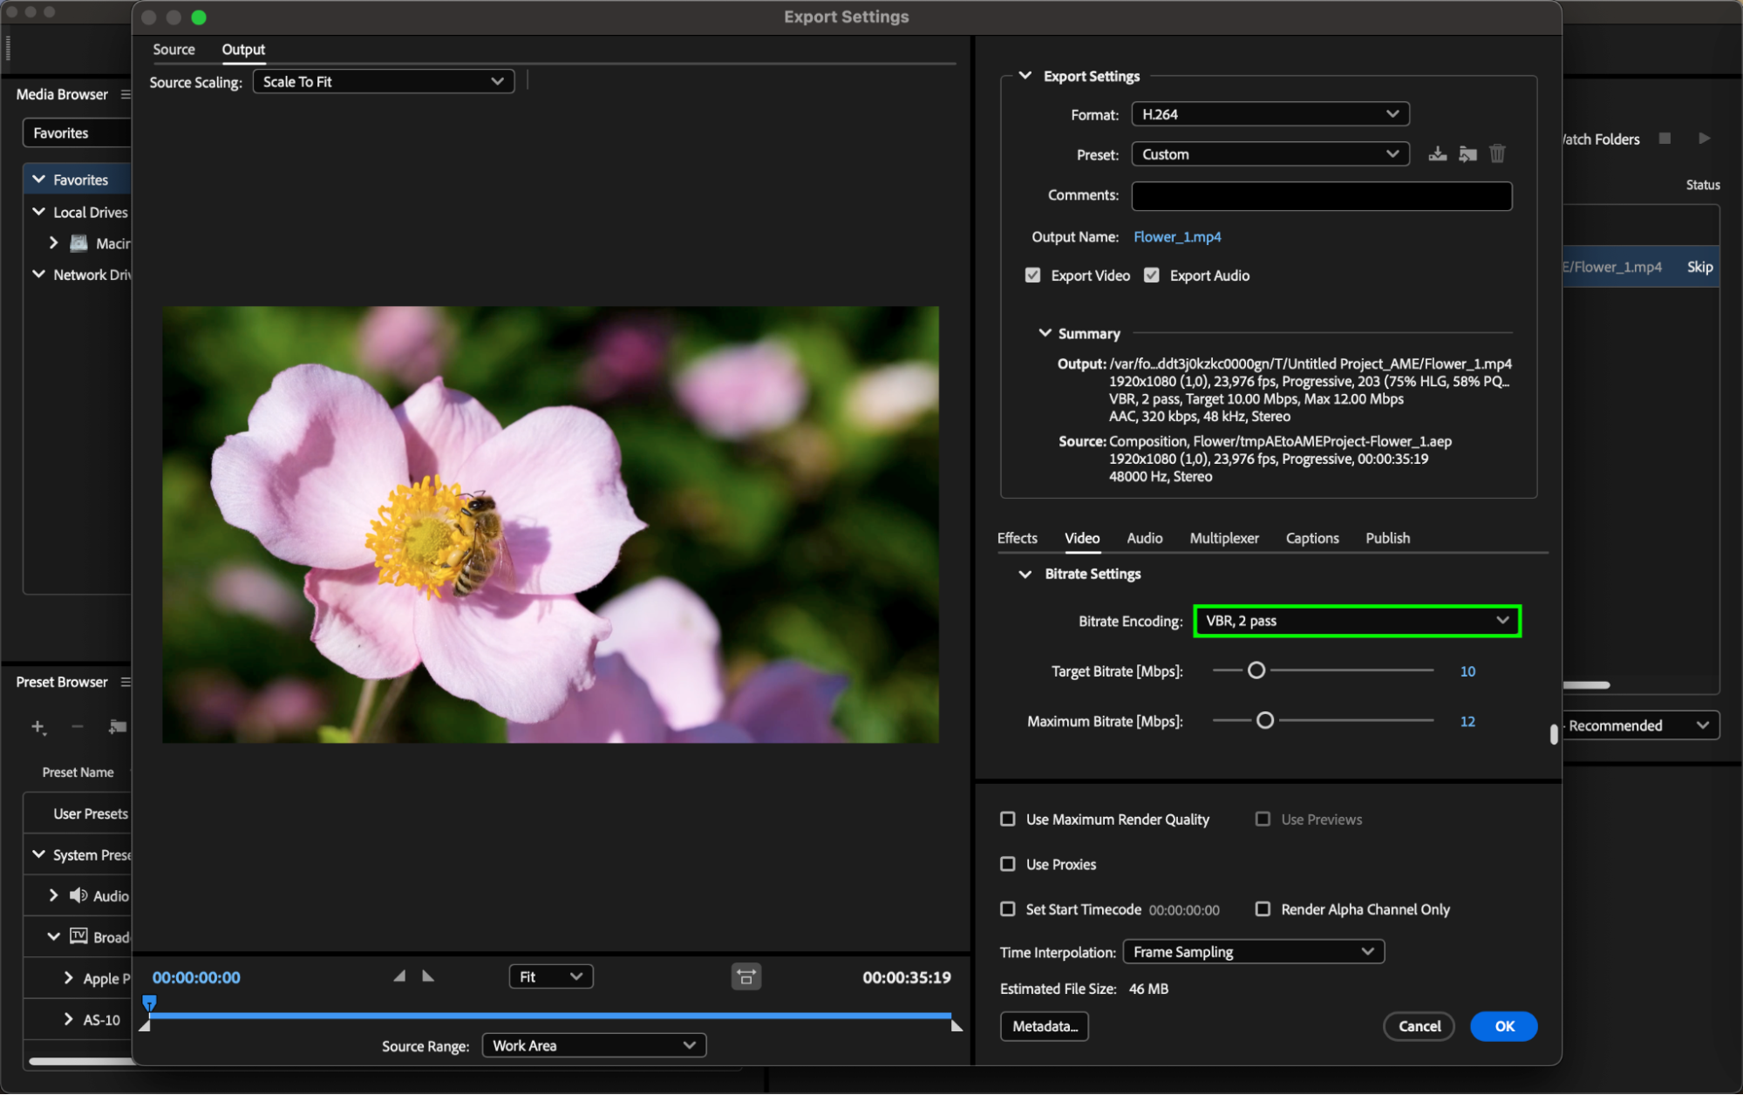
Task: Click the Set In Point triangle icon
Action: (399, 976)
